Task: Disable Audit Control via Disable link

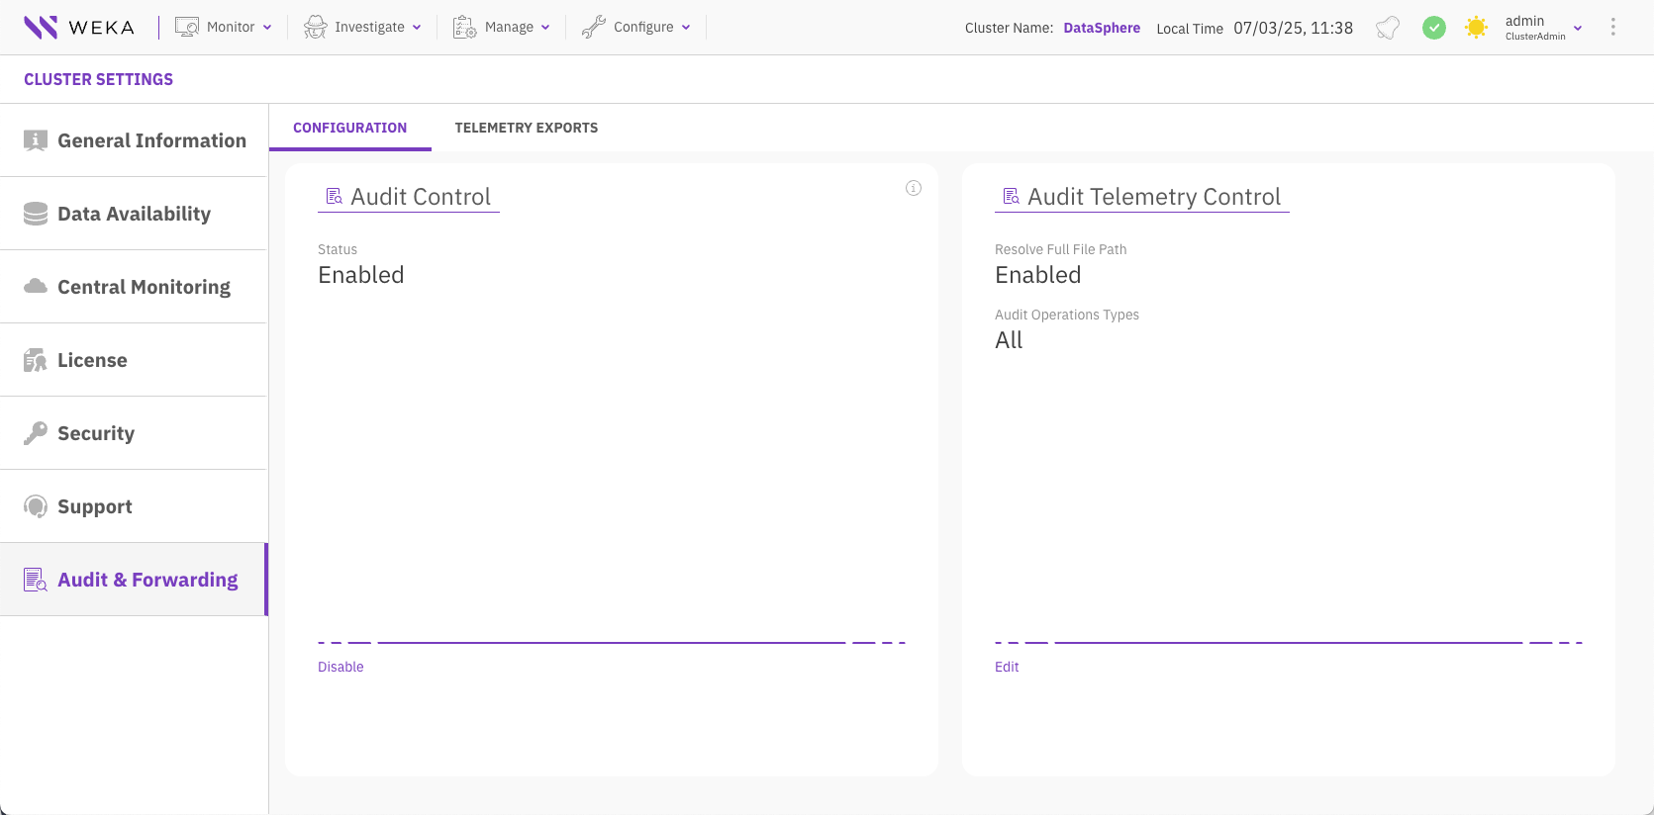Action: coord(341,667)
